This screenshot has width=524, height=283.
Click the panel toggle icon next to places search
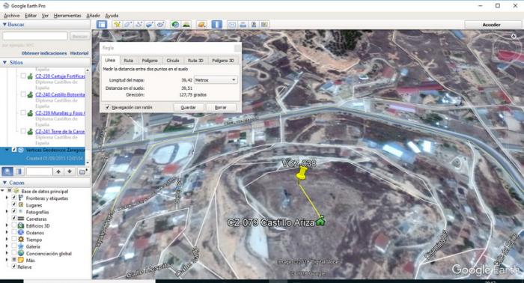coord(19,171)
